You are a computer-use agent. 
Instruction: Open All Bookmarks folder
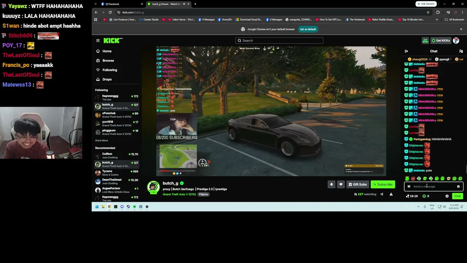[x=454, y=20]
